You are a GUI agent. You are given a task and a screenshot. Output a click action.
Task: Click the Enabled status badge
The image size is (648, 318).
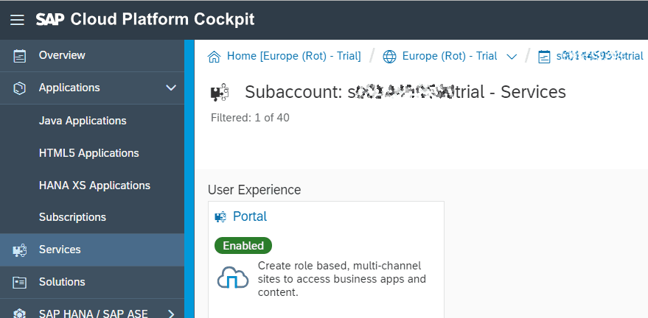tap(243, 245)
